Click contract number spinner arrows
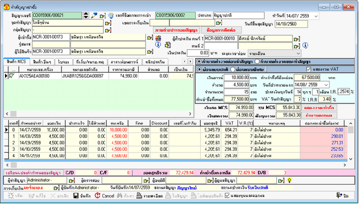The image size is (359, 204). coord(86,15)
